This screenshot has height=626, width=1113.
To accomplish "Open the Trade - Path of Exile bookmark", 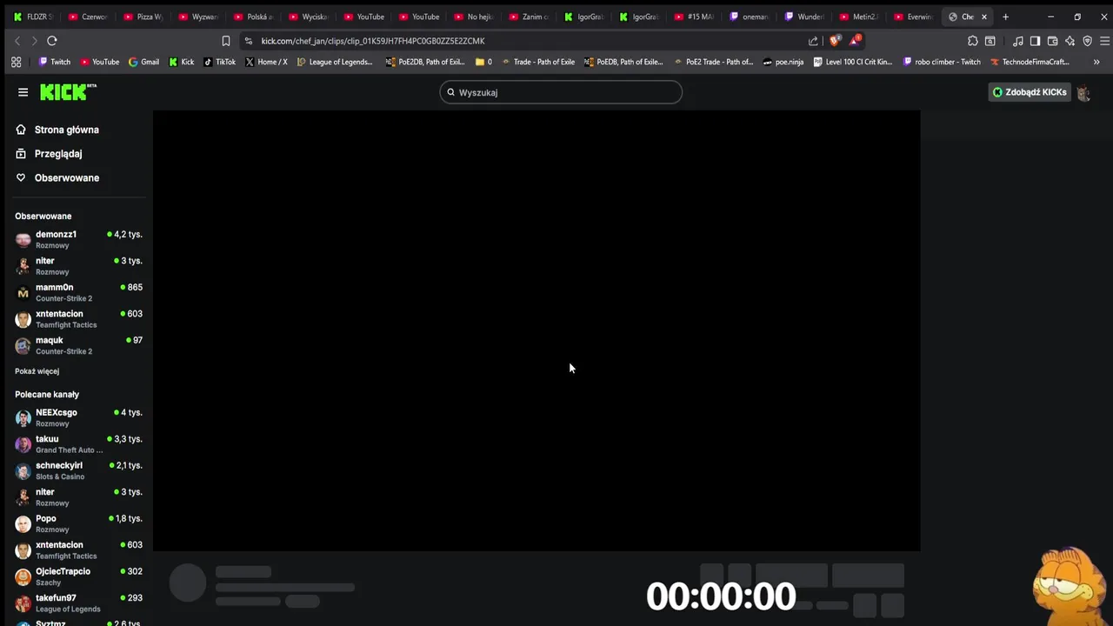I will [537, 62].
